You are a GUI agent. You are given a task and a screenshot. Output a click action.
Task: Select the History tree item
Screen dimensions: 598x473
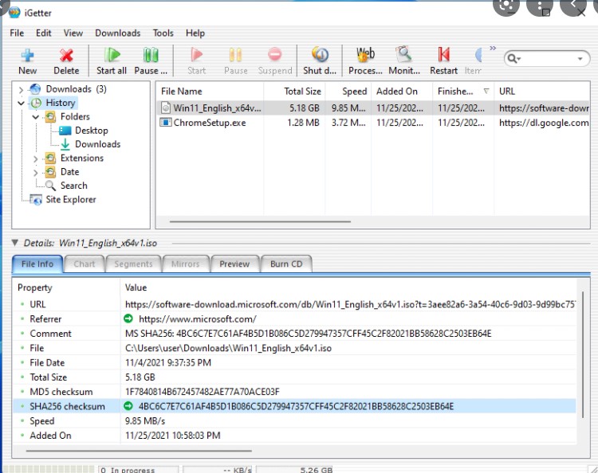tap(61, 103)
